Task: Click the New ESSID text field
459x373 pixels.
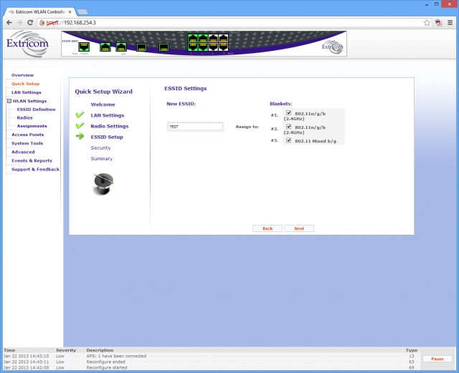Action: tap(195, 127)
